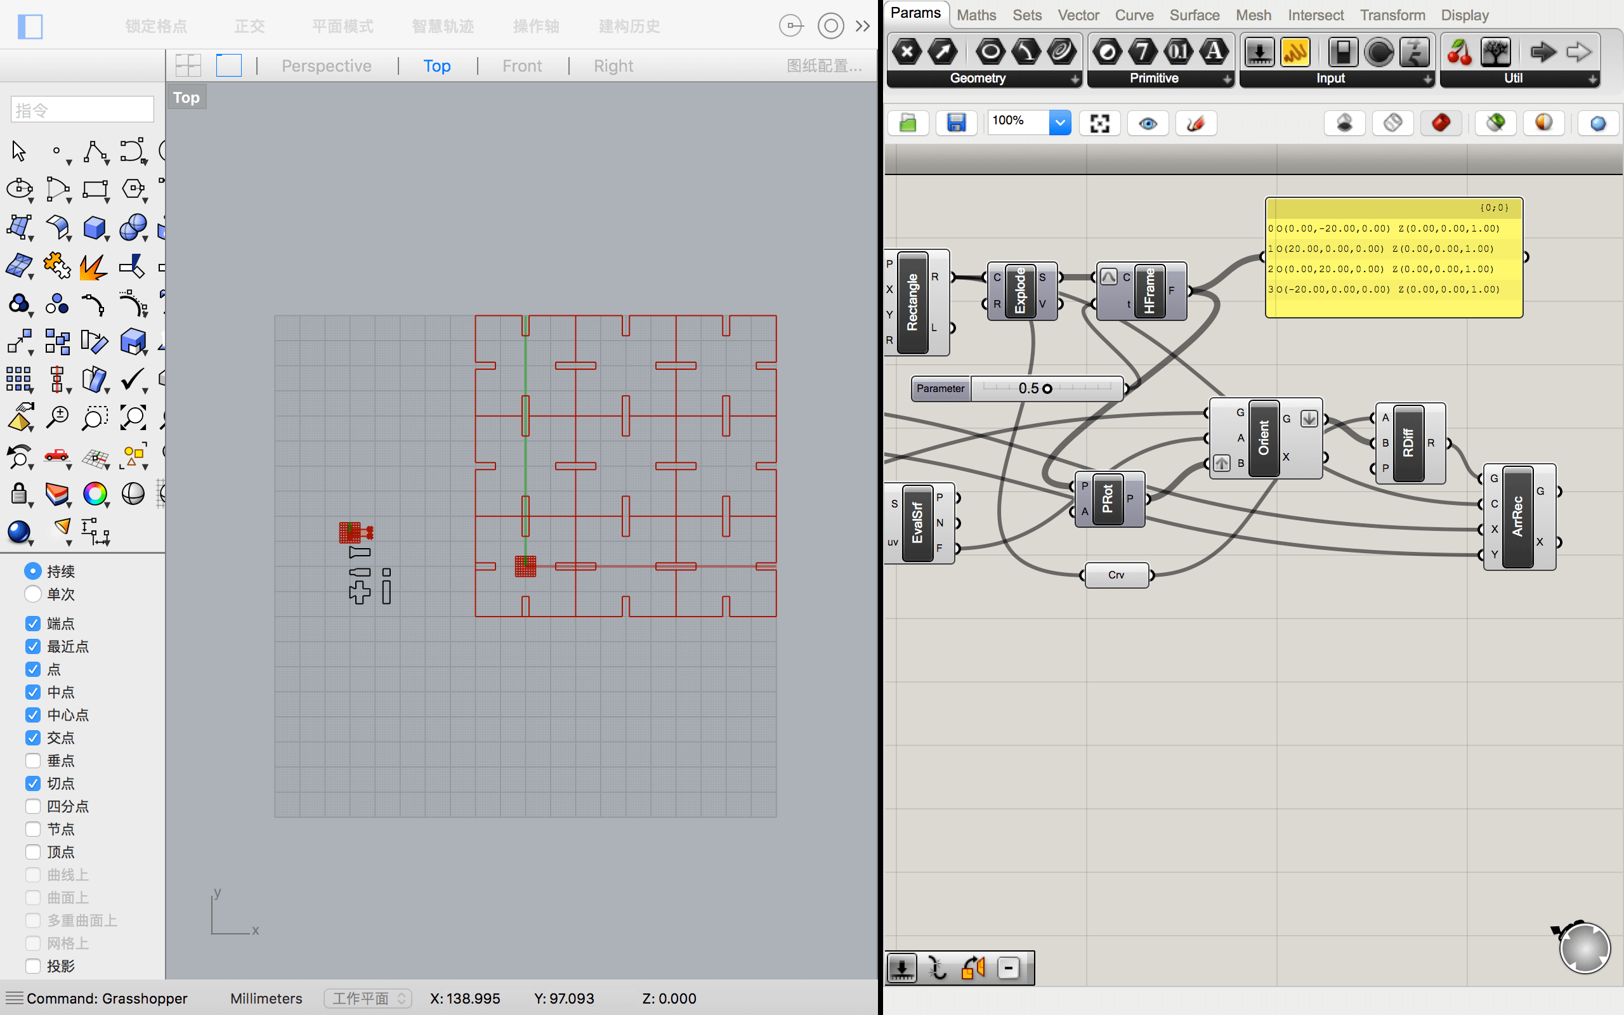Click the 图纸配置 button
This screenshot has width=1624, height=1015.
823,66
